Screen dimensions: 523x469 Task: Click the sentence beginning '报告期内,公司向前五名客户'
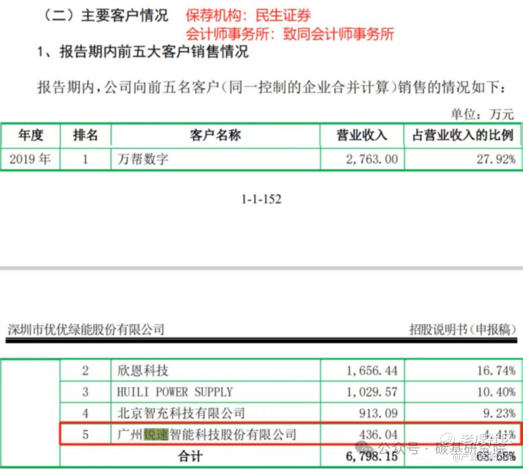271,88
